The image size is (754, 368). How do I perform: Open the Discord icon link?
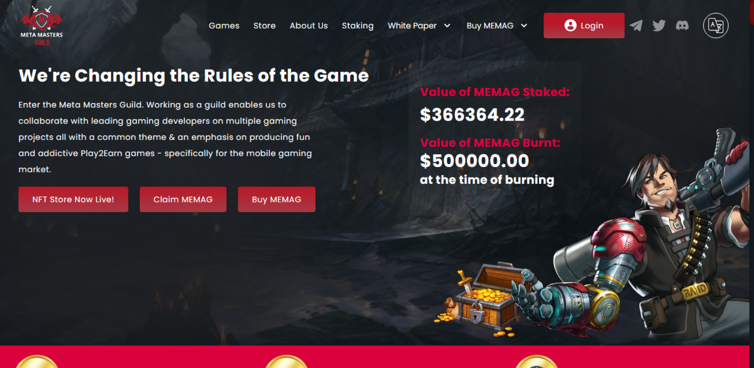click(x=682, y=25)
